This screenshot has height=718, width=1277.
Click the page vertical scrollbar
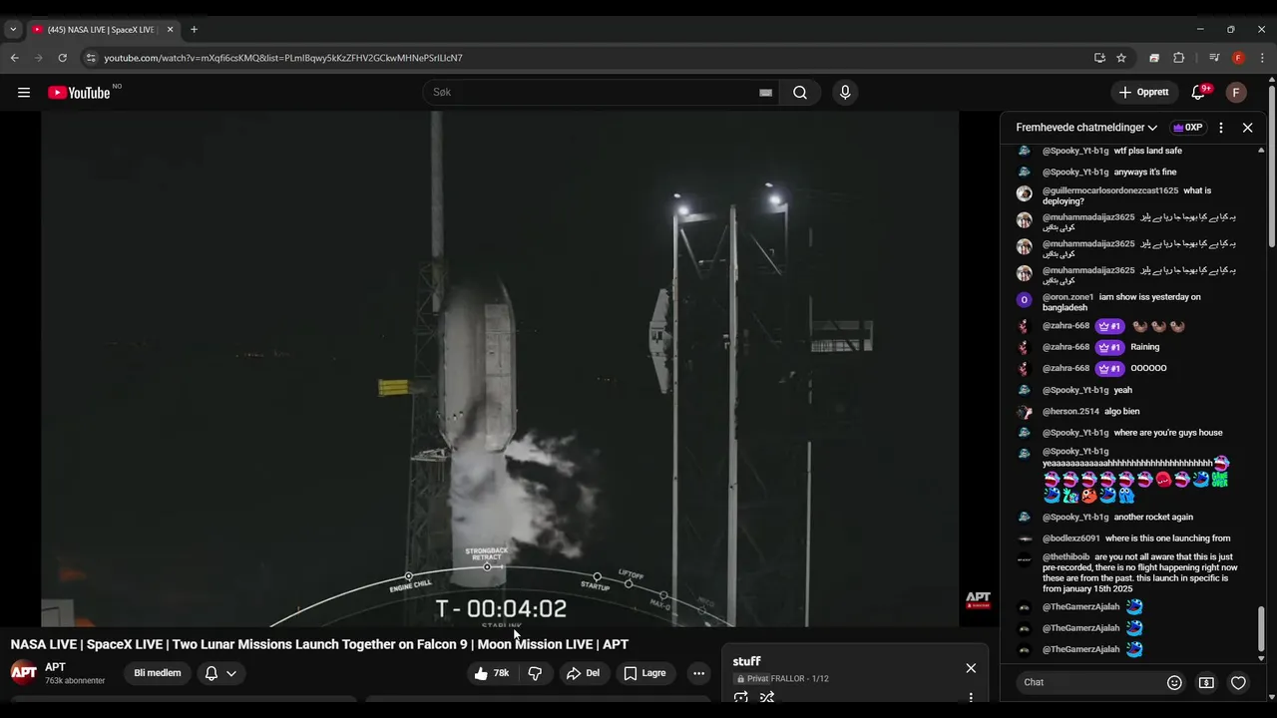pyautogui.click(x=1272, y=168)
